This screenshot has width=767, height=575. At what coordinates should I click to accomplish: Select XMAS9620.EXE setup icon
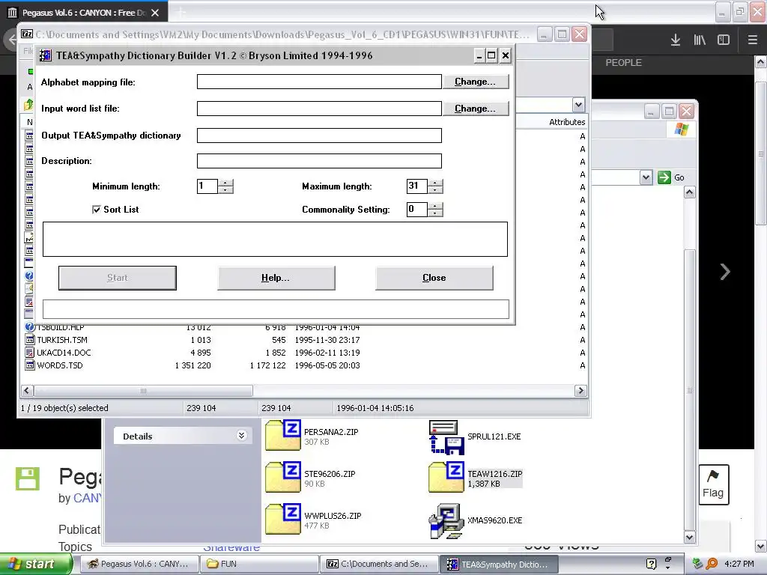click(446, 521)
